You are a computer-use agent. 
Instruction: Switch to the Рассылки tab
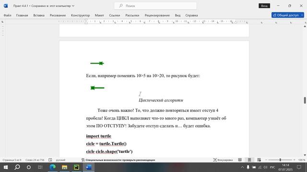click(x=132, y=15)
